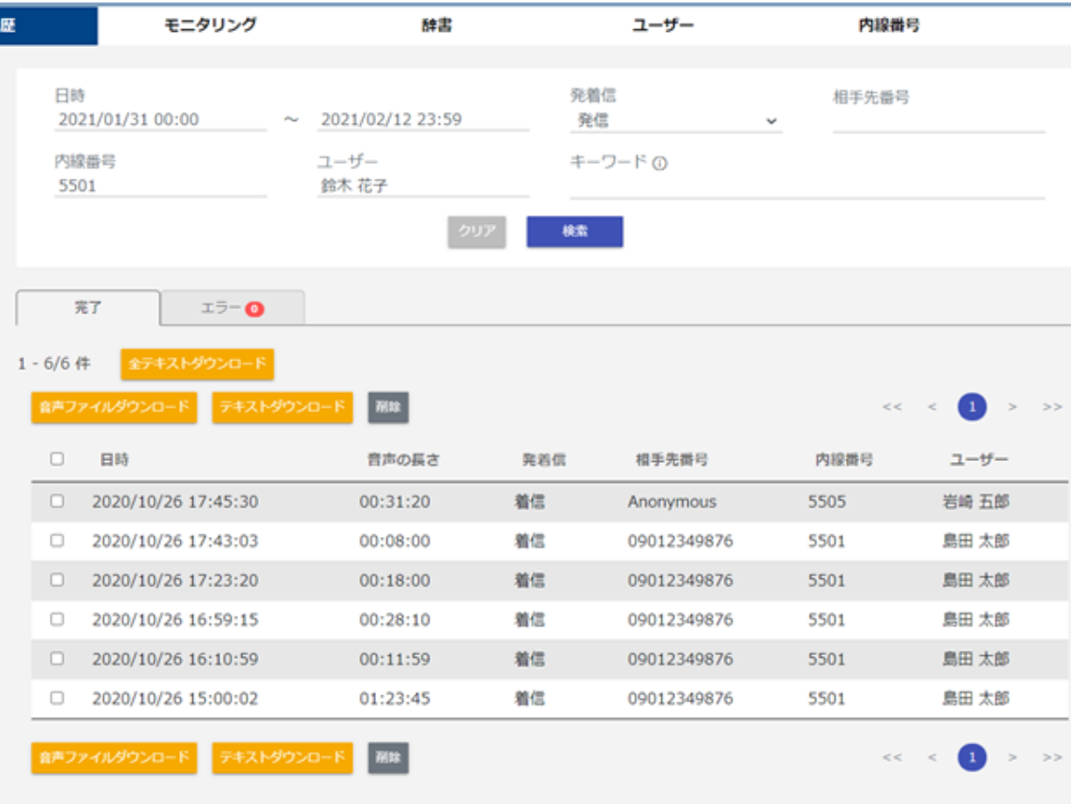1071x804 pixels.
Task: Click the keyword info icon
Action: (x=659, y=163)
